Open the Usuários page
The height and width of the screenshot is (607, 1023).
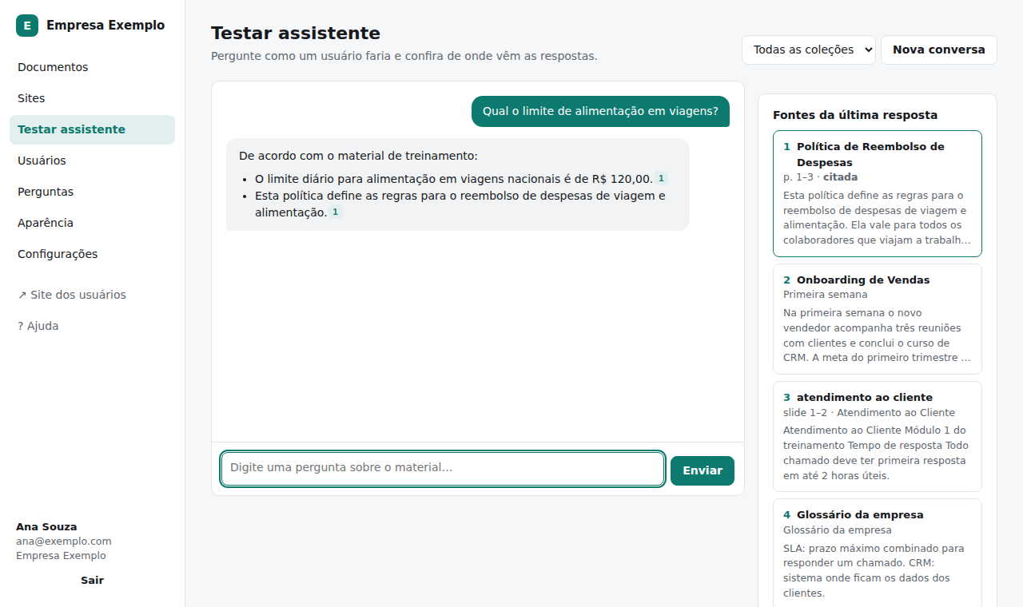(x=92, y=161)
